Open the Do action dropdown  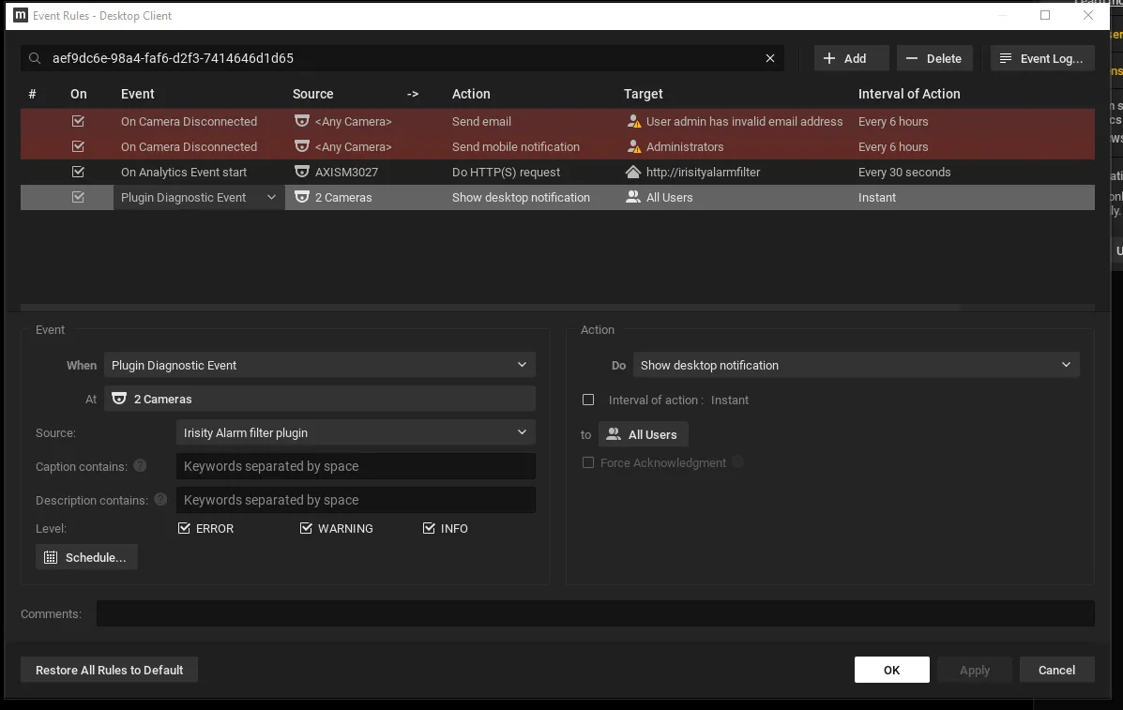856,365
